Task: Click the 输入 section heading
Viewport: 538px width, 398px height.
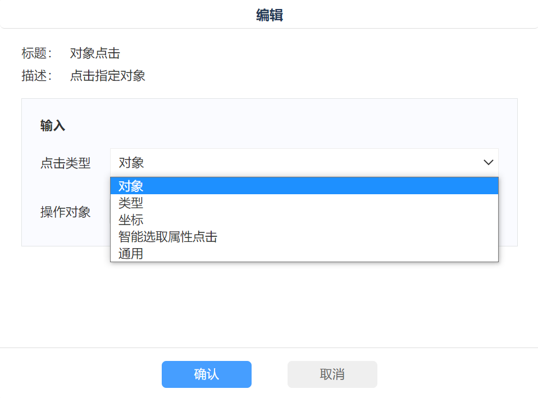Action: pyautogui.click(x=53, y=126)
